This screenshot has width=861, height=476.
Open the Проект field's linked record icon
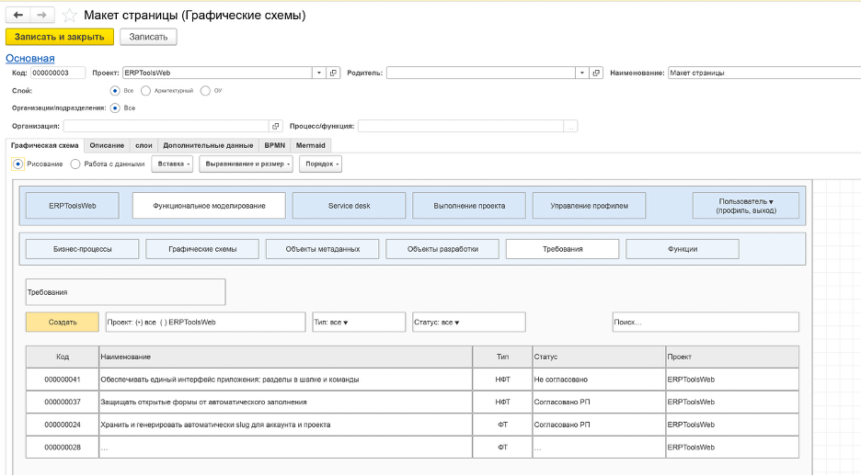click(333, 73)
